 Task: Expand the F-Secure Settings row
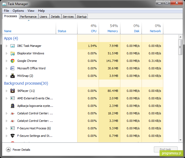point(7,136)
